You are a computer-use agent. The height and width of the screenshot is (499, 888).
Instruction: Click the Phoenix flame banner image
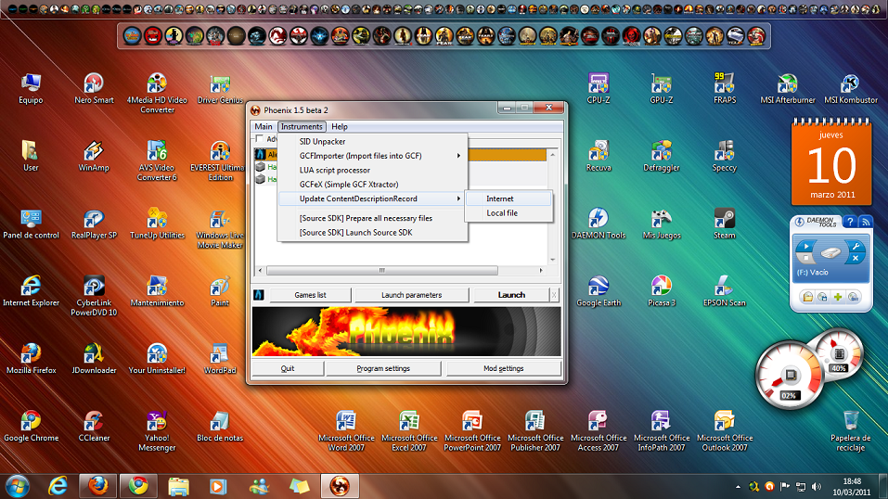(406, 331)
